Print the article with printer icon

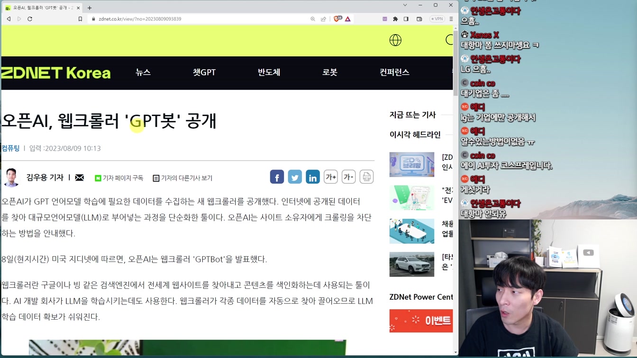(366, 177)
